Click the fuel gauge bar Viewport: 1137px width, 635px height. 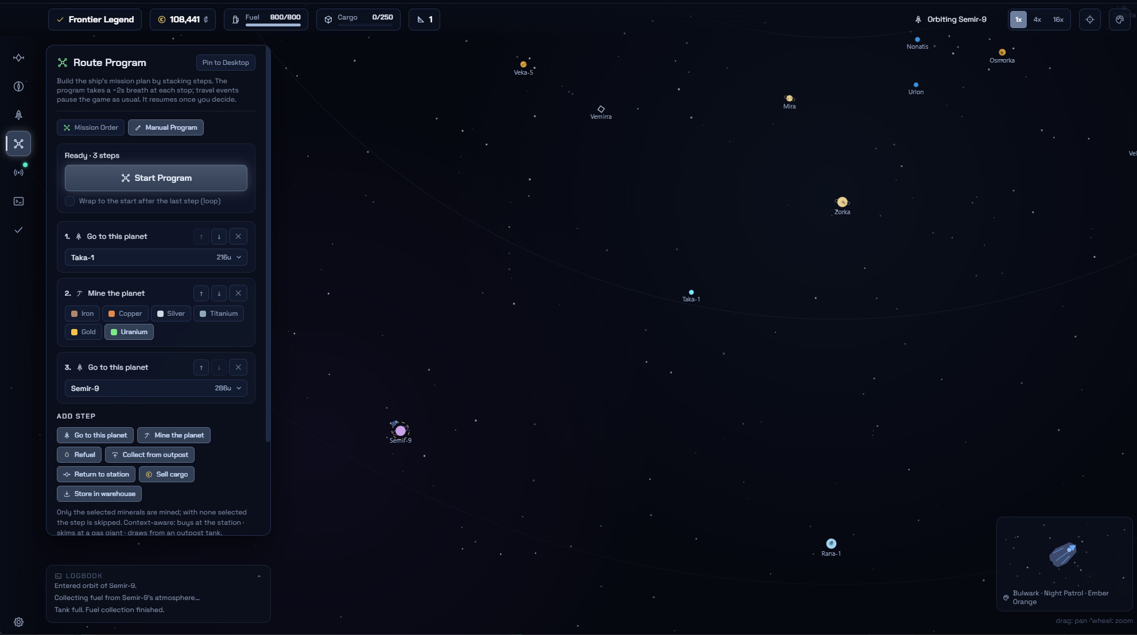click(x=273, y=25)
